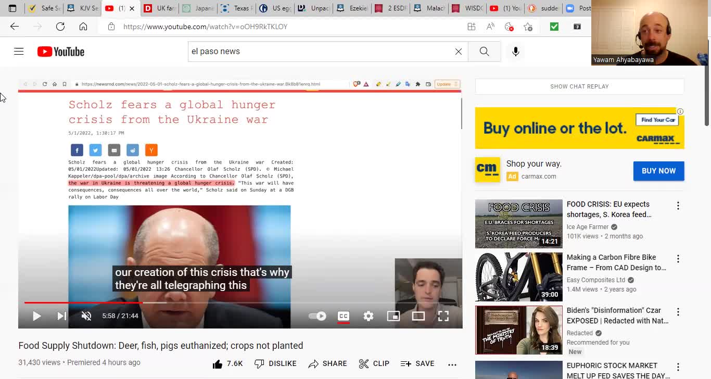This screenshot has height=379, width=711.
Task: Open the carmax.com ad link
Action: tap(539, 176)
